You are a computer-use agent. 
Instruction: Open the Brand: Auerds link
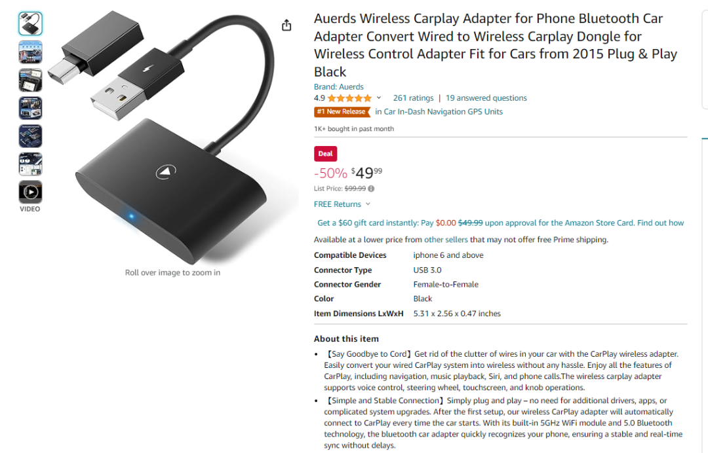coord(339,86)
